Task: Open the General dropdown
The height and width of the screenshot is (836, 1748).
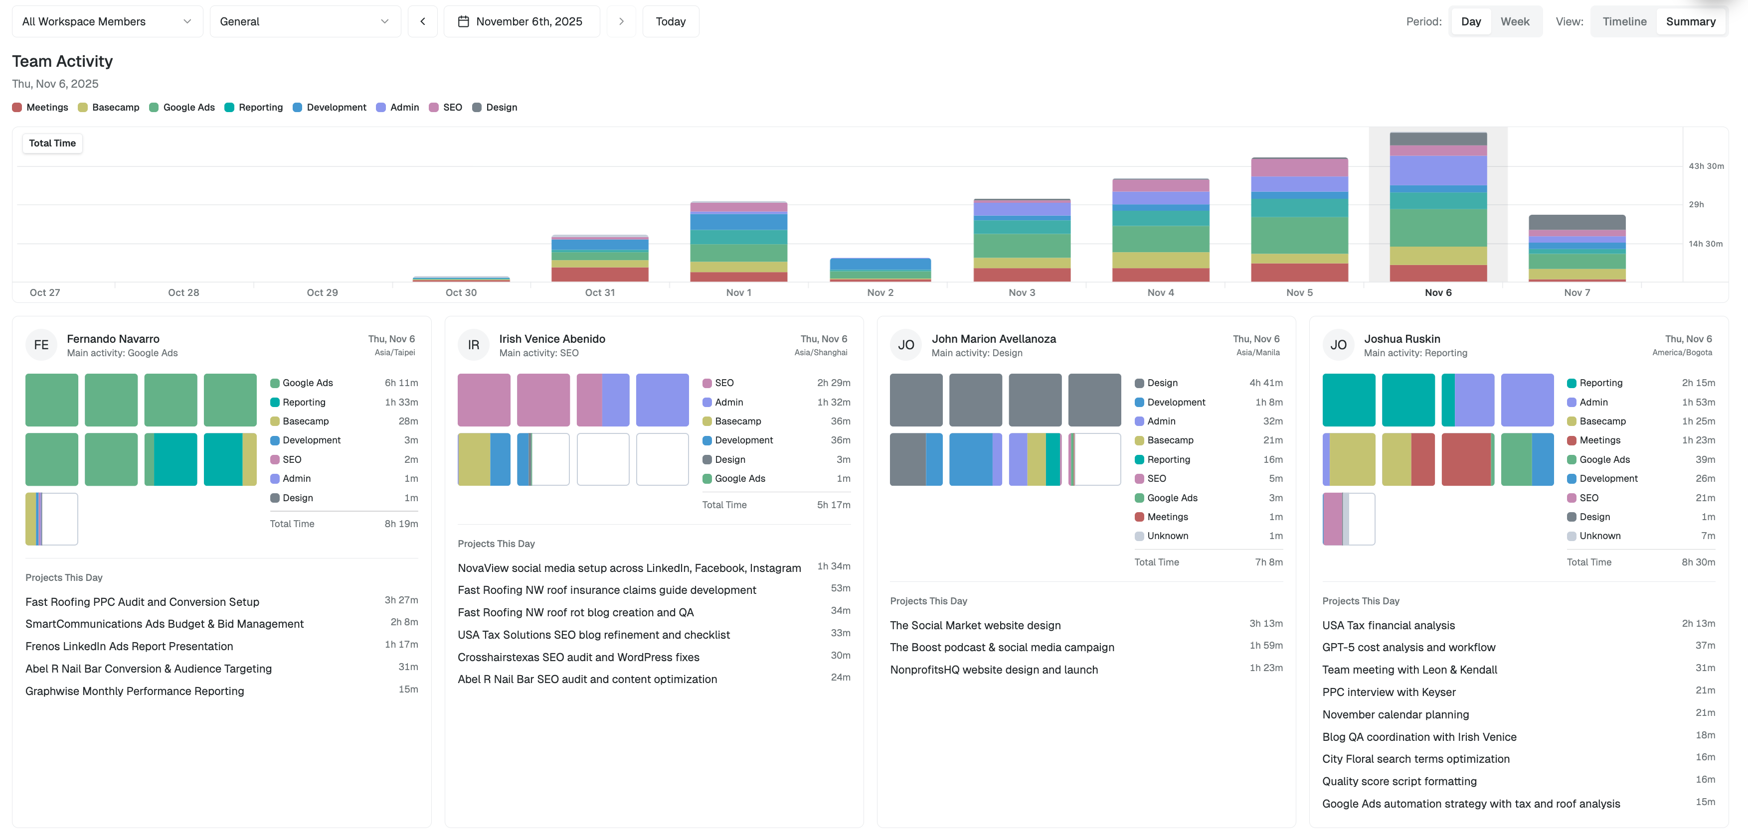Action: [305, 22]
